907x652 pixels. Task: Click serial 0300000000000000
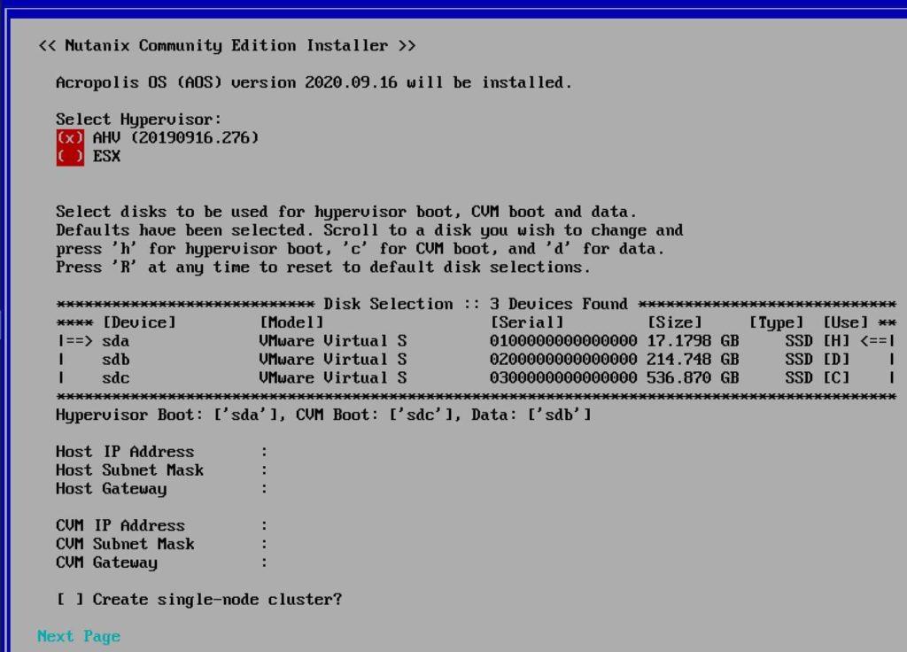click(563, 378)
